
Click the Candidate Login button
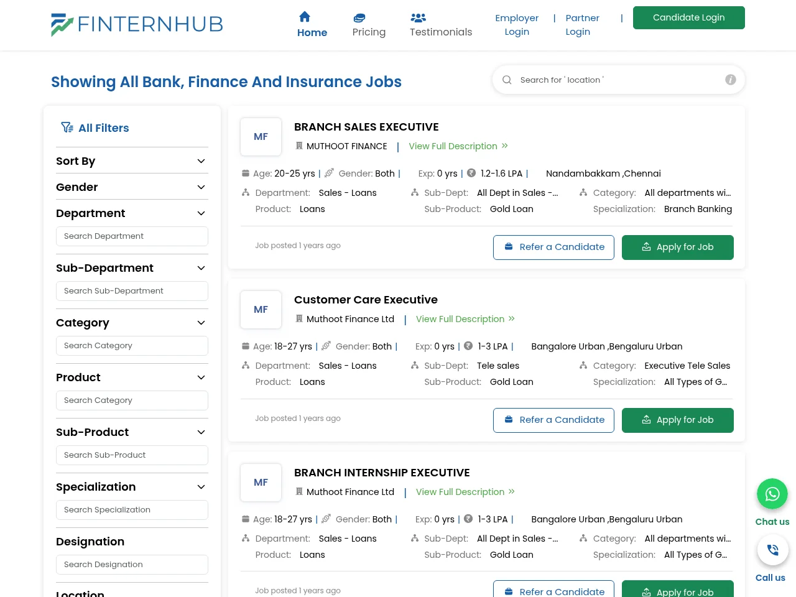(x=689, y=17)
